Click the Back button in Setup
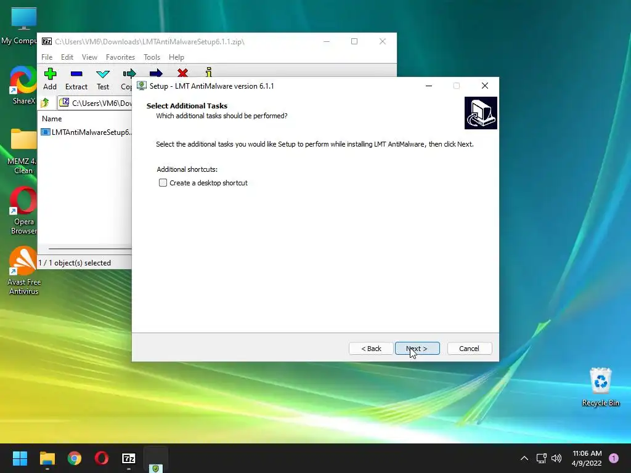 click(371, 349)
